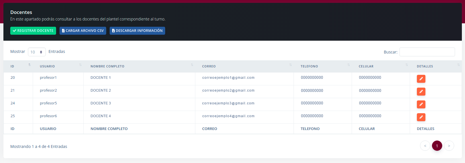Sort by CELULAR column sort icon

407,65
